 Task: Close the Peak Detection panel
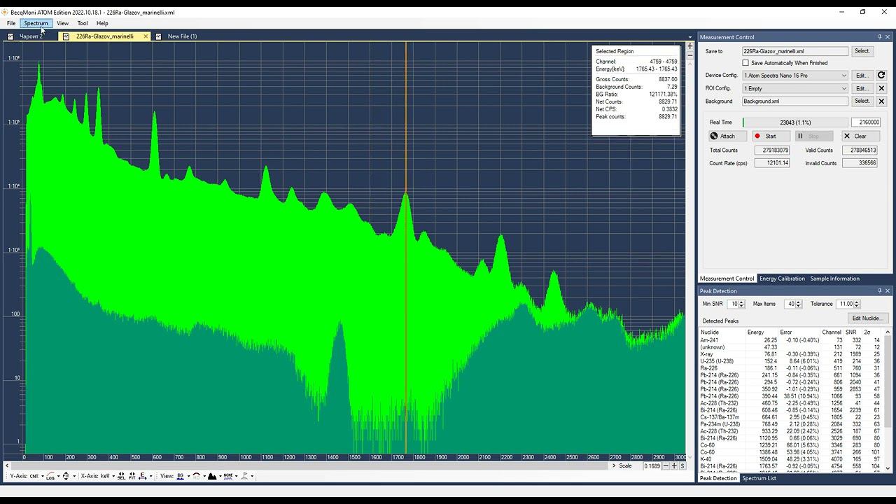click(x=888, y=290)
